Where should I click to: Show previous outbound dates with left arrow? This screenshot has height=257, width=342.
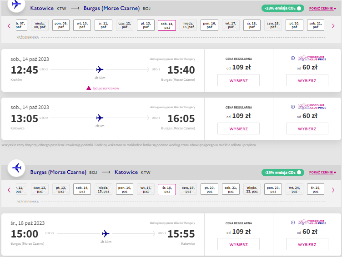coord(9,26)
